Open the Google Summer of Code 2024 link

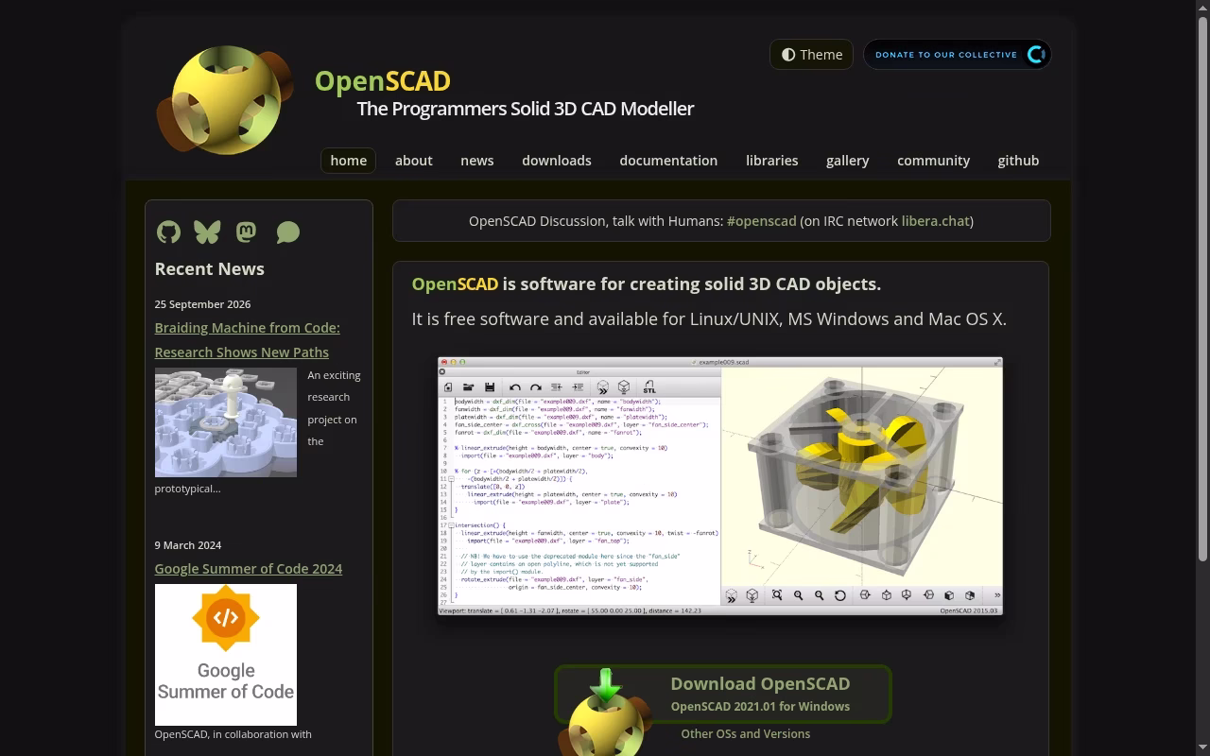(249, 569)
